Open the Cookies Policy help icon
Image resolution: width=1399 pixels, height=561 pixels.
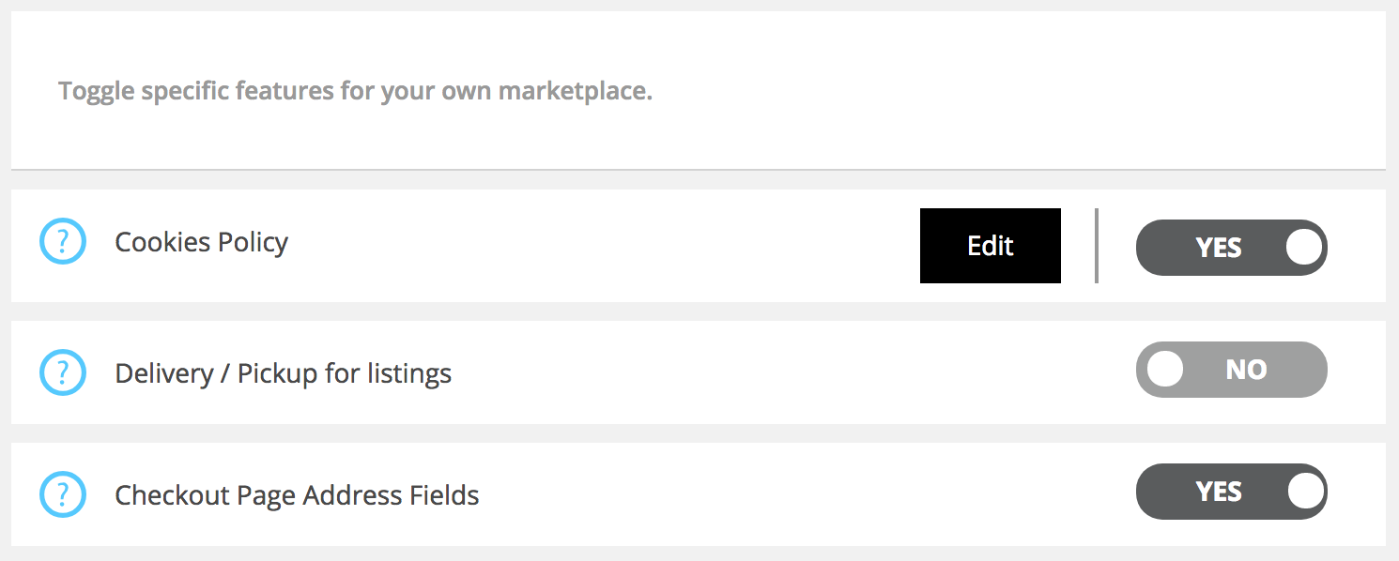tap(63, 242)
